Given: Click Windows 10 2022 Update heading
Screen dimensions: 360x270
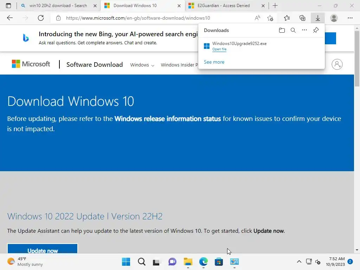Looking at the screenshot, I should [85, 216].
